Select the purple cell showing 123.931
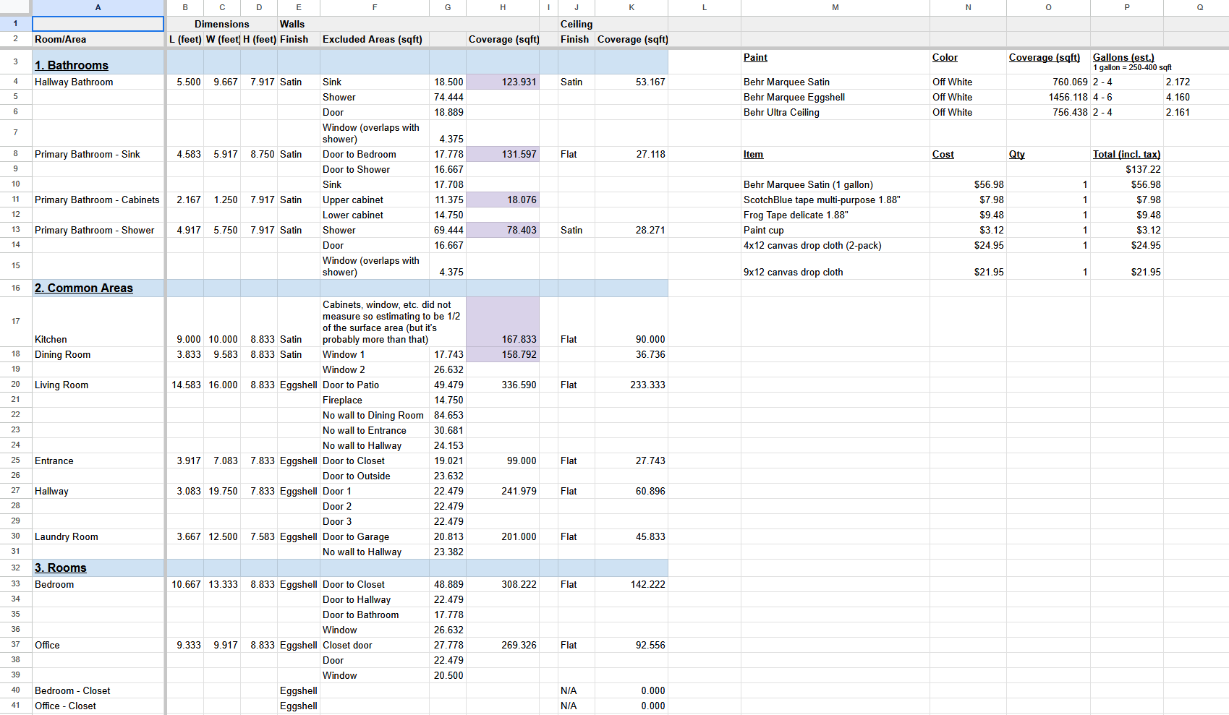This screenshot has width=1229, height=715. click(x=503, y=82)
